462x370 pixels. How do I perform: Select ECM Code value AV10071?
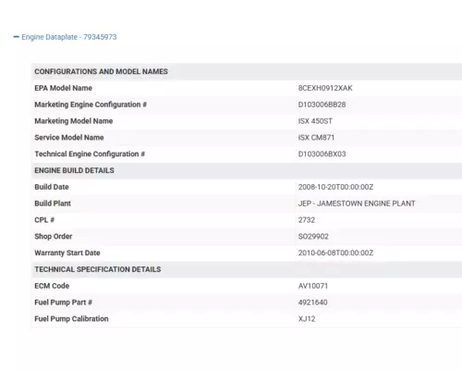point(313,286)
